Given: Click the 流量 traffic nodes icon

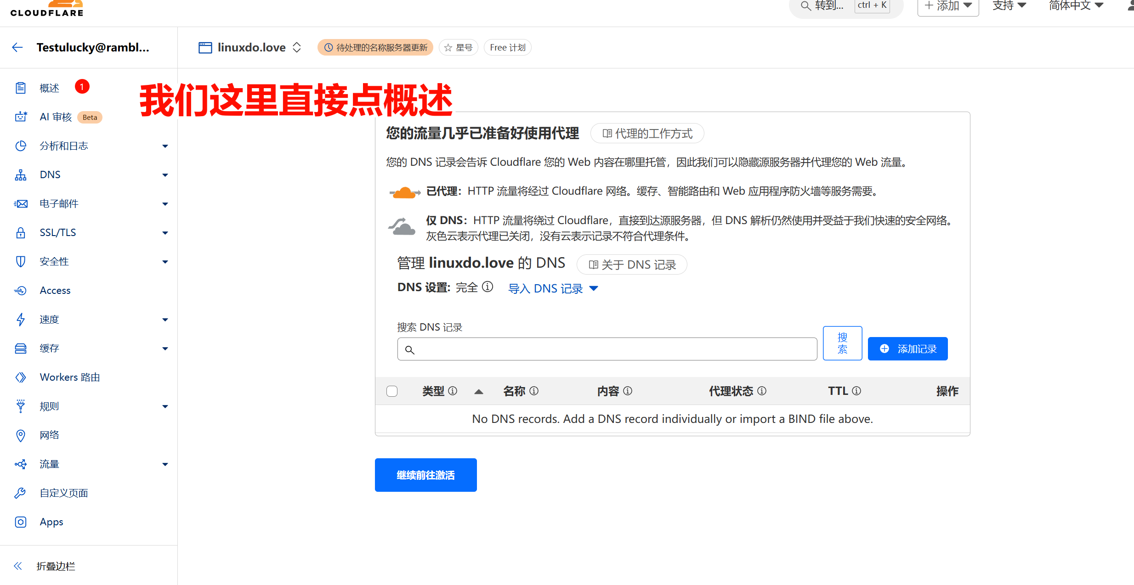Looking at the screenshot, I should [x=21, y=464].
